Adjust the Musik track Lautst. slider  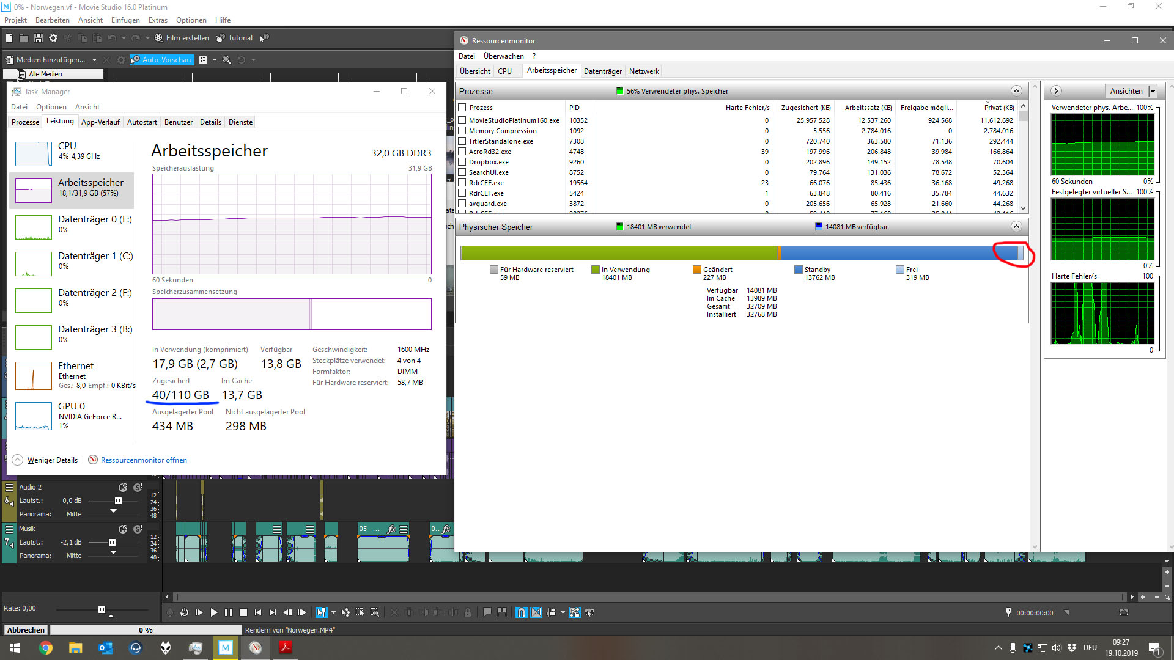[x=112, y=542]
